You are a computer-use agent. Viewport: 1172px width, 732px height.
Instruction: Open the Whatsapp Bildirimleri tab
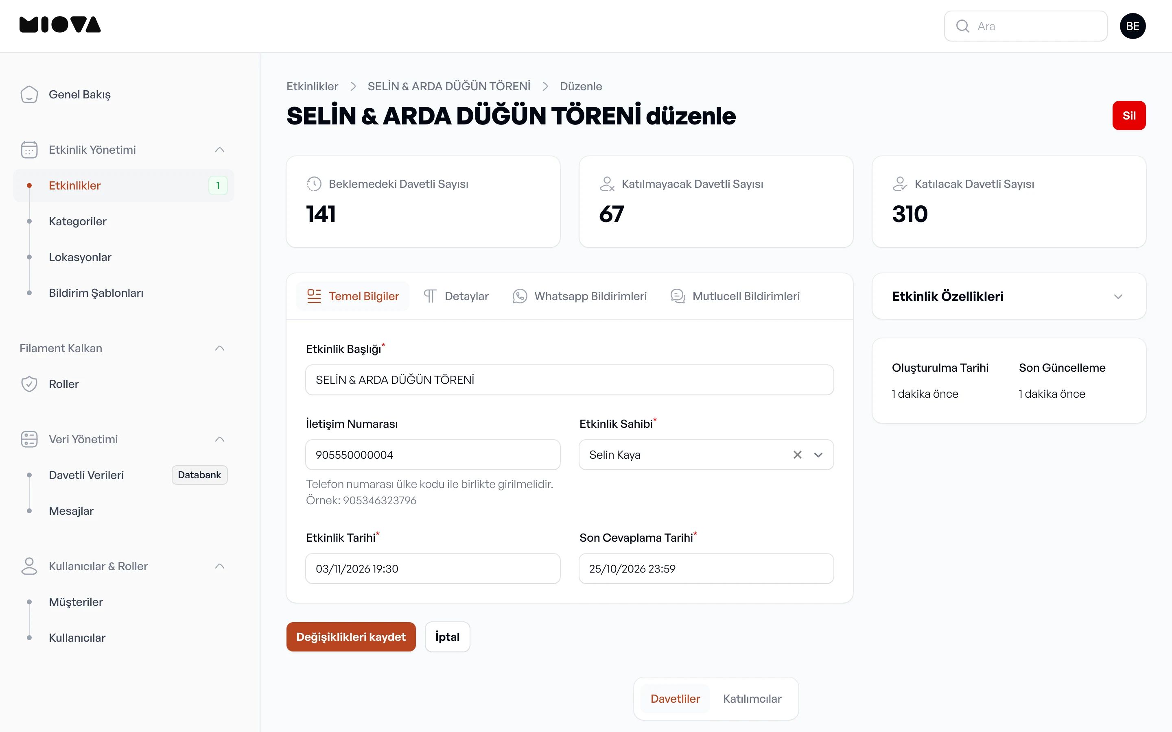coord(580,296)
